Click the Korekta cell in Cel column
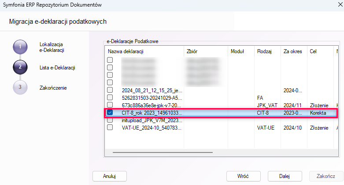 (x=318, y=113)
